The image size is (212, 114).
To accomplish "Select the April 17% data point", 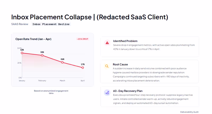I will 83,68.
